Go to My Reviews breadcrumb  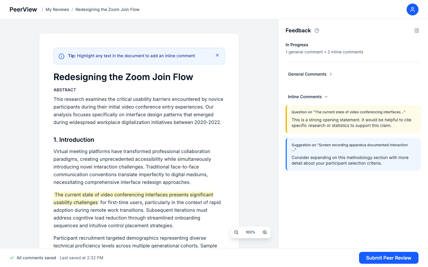(x=57, y=9)
